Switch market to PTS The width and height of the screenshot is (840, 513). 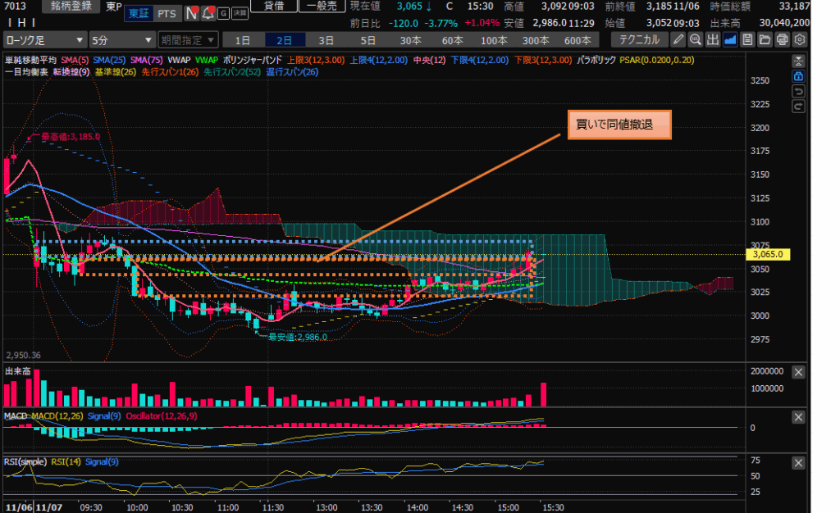coord(167,14)
